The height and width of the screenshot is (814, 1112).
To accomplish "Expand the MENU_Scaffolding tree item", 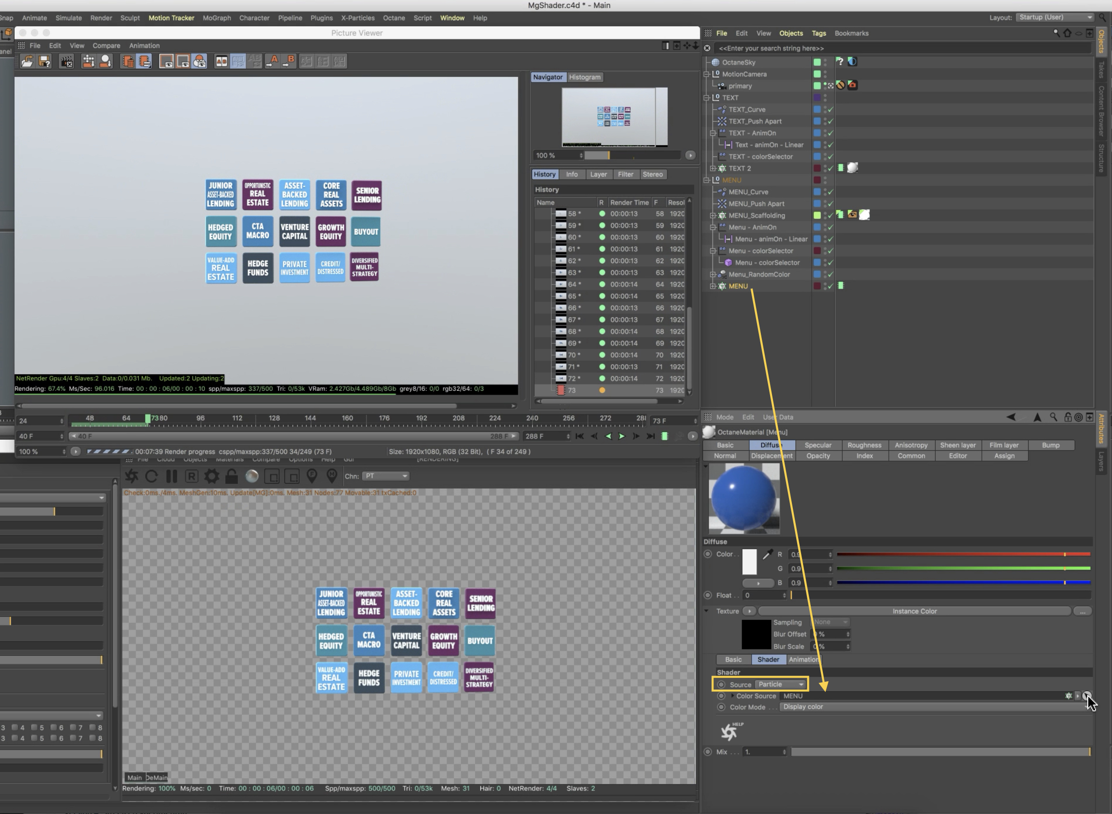I will (x=712, y=216).
